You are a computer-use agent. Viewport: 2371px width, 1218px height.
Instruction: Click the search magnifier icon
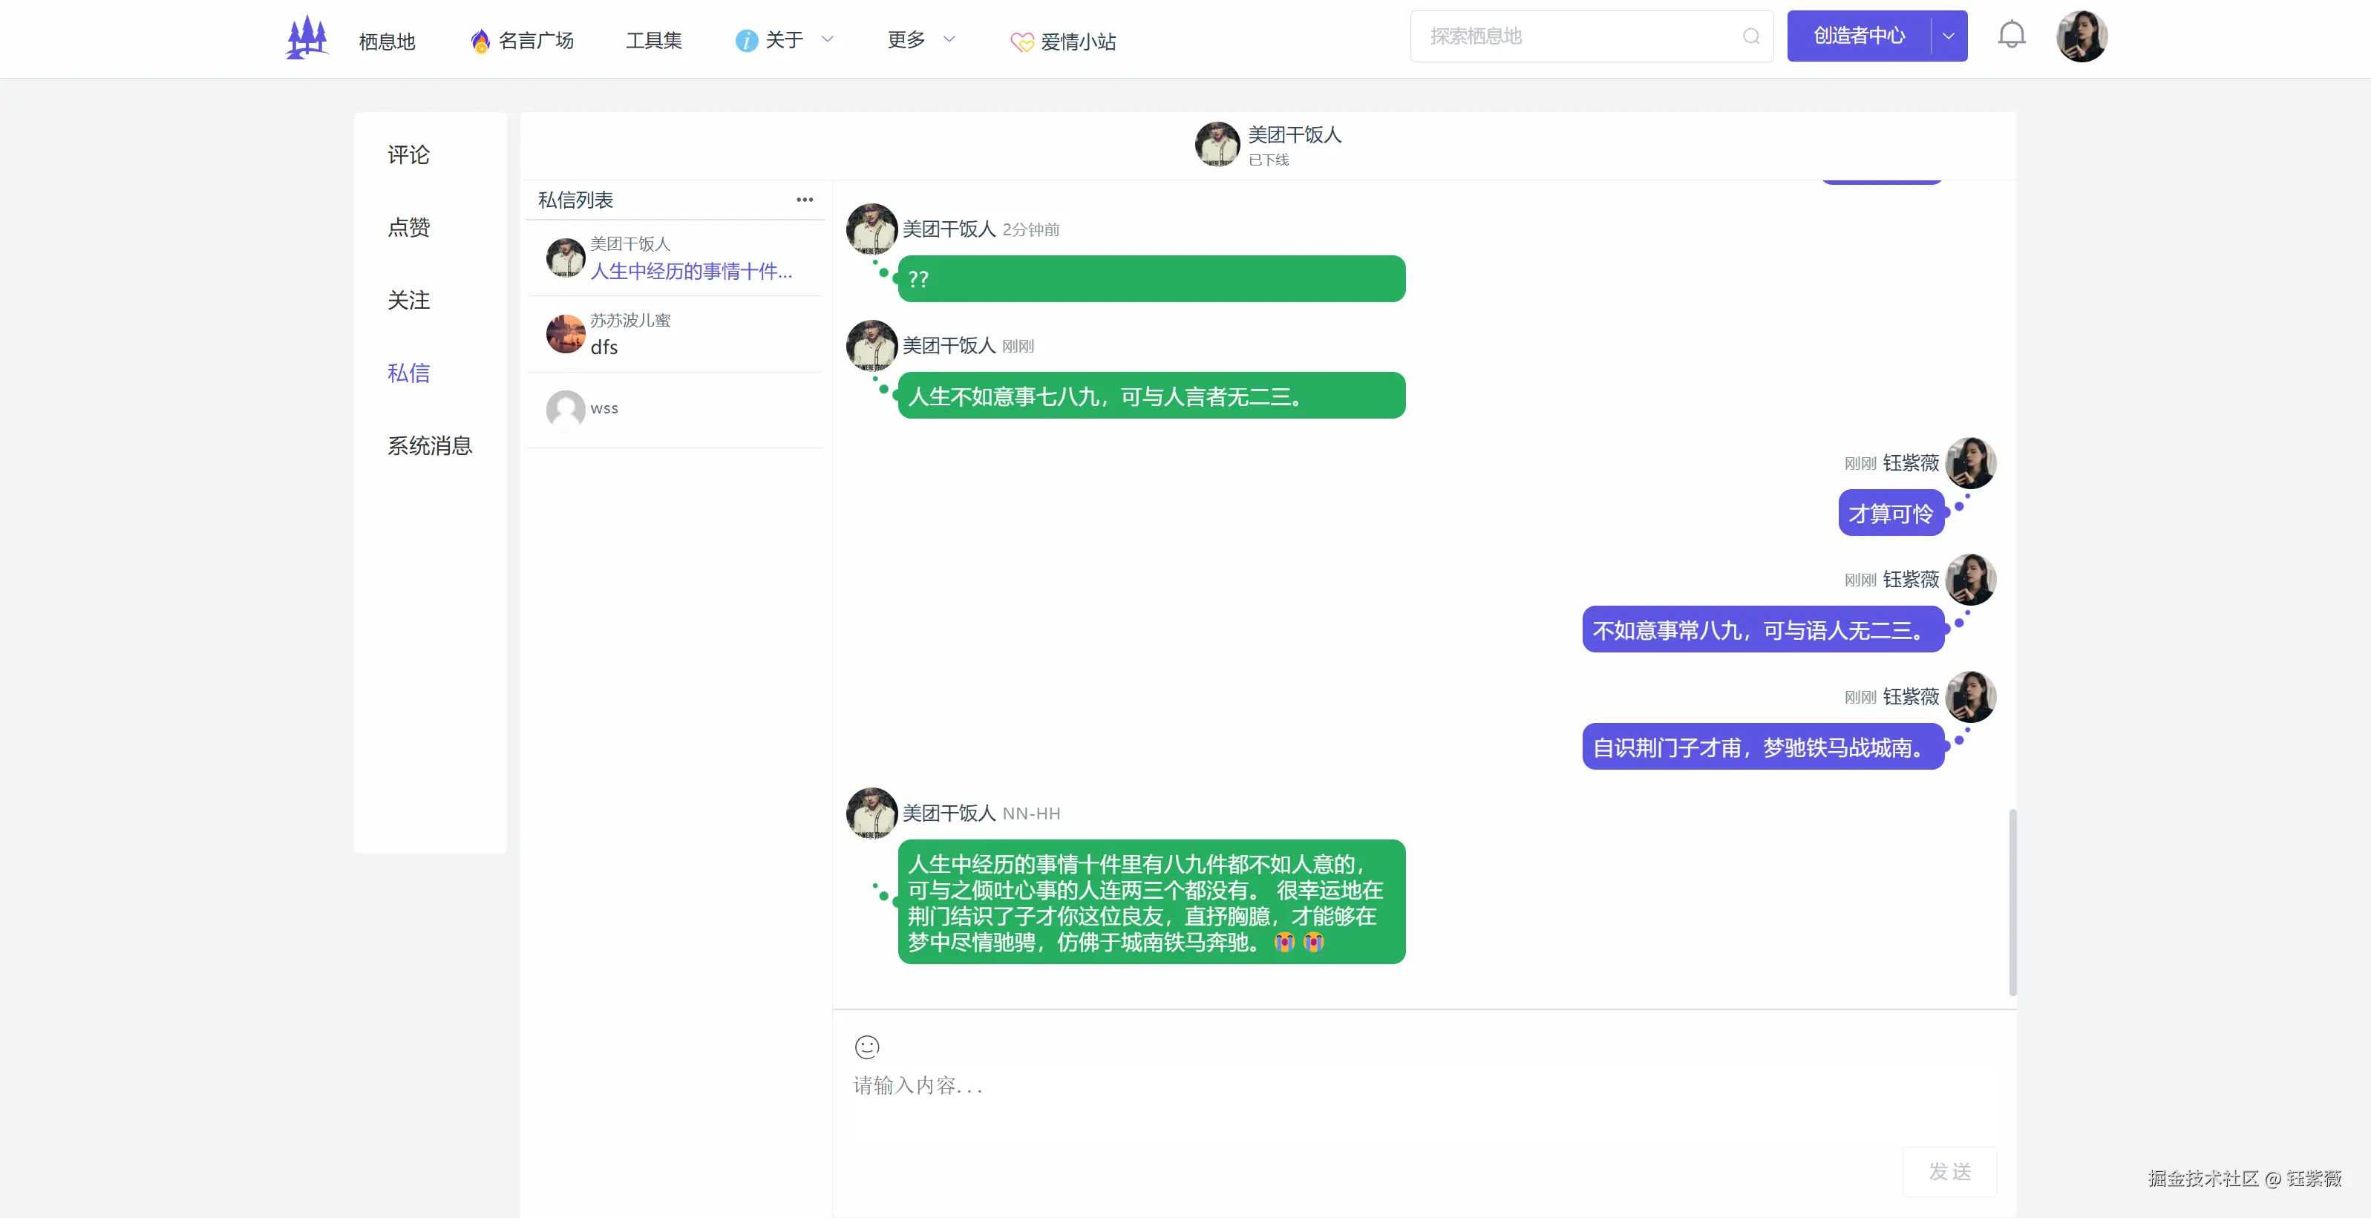pos(1750,37)
